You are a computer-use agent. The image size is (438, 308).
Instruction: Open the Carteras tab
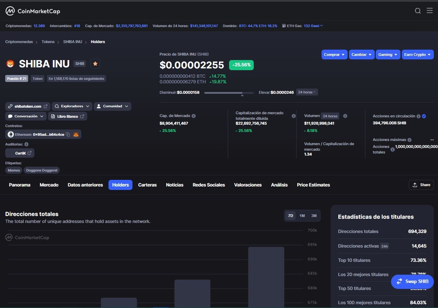[x=147, y=185]
